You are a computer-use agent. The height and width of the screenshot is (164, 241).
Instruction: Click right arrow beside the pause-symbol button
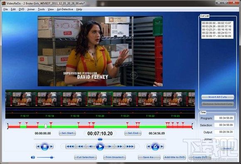[52, 147]
